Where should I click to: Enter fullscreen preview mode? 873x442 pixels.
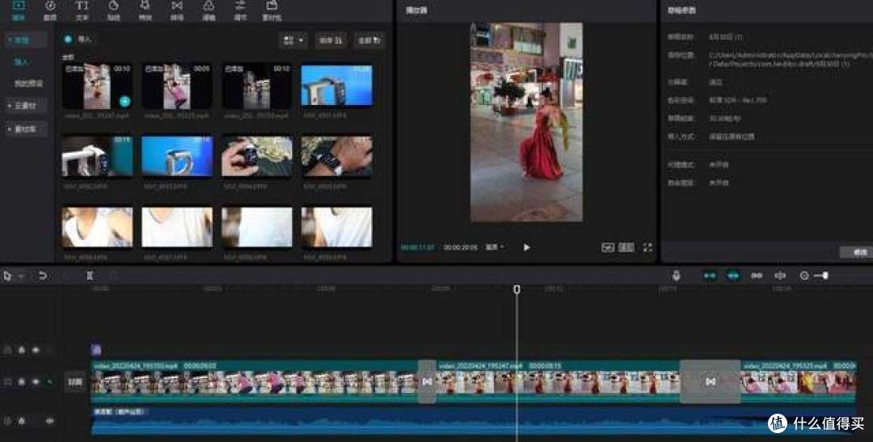click(x=647, y=247)
